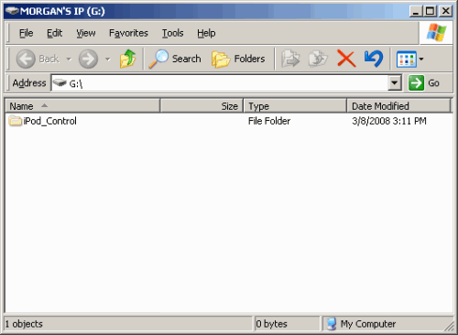Sort by the Type column header
The width and height of the screenshot is (458, 335).
[295, 106]
